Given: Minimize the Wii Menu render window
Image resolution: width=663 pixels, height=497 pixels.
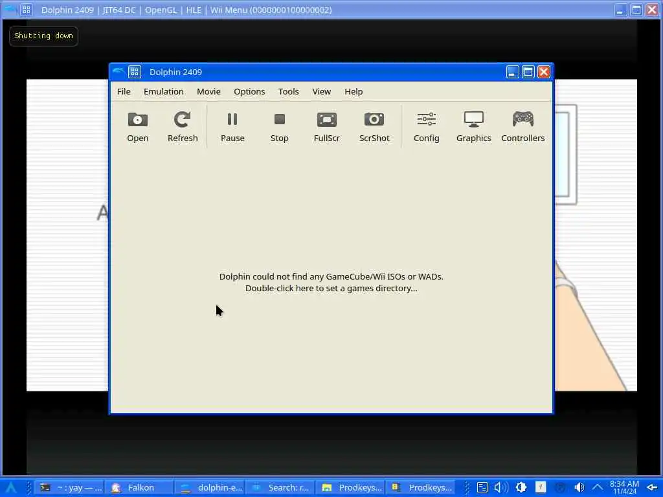Looking at the screenshot, I should pos(620,10).
